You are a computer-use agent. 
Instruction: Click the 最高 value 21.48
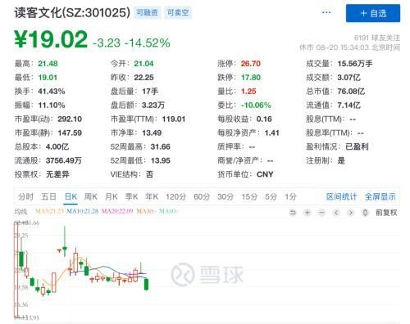click(48, 64)
